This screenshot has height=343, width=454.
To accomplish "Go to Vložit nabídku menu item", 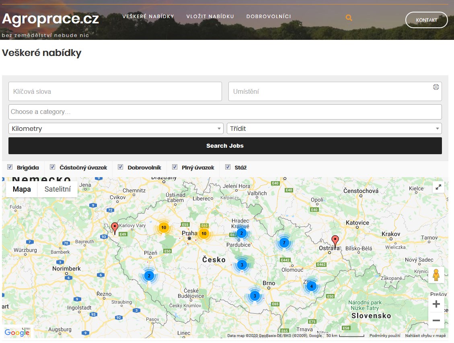I will pos(210,17).
